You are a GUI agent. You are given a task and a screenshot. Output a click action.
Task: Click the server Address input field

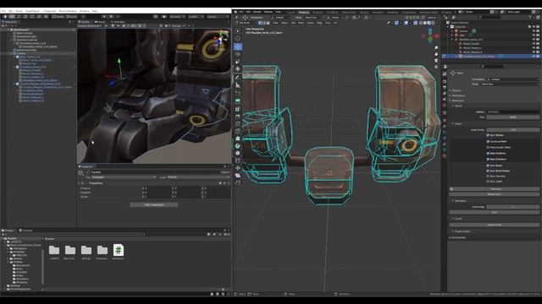513,111
